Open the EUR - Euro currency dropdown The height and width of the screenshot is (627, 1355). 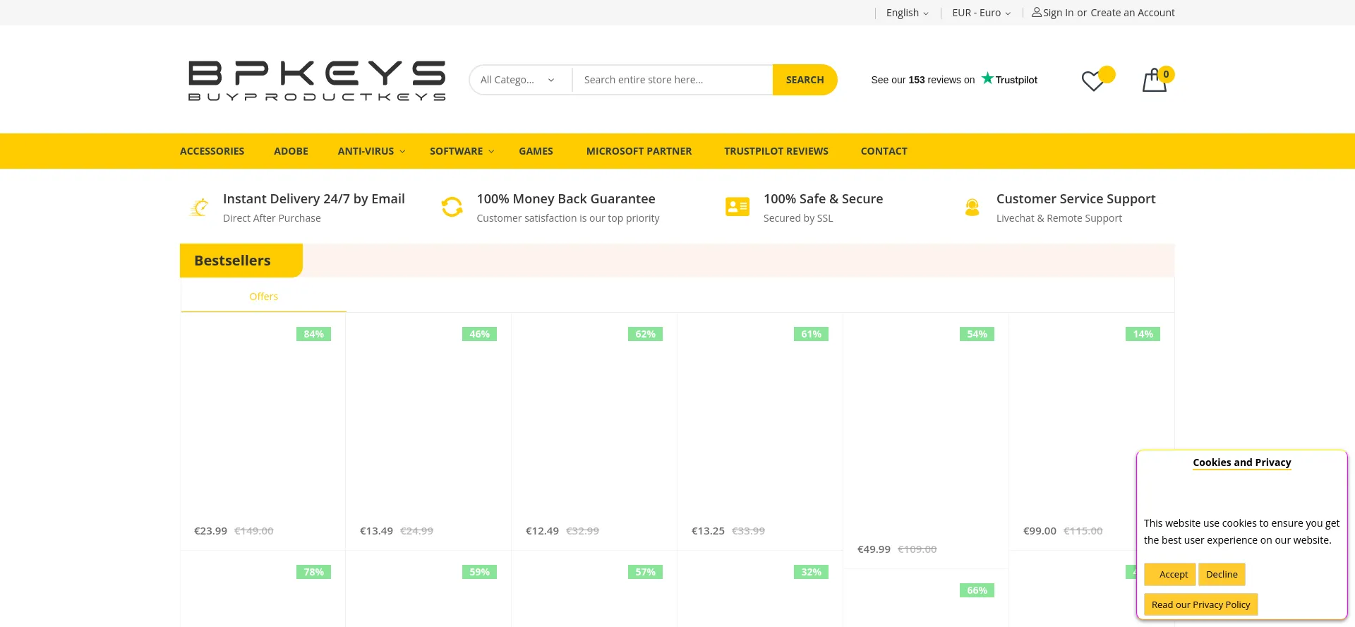pyautogui.click(x=981, y=13)
